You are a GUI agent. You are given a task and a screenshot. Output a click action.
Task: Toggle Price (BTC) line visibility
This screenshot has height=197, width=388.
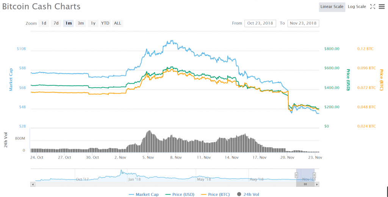tap(215, 194)
